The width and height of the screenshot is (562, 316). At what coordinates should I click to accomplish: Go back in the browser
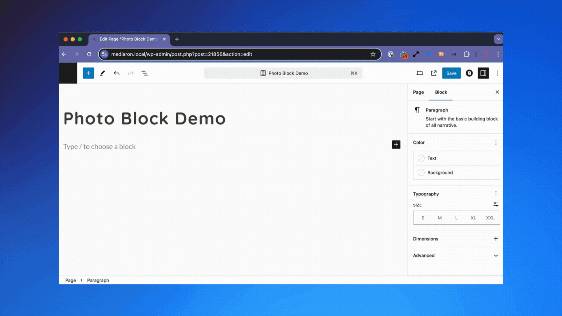point(64,54)
